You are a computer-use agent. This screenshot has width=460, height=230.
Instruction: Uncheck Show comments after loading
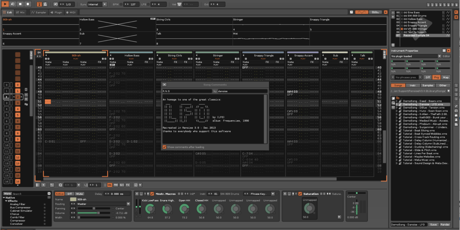pos(164,147)
